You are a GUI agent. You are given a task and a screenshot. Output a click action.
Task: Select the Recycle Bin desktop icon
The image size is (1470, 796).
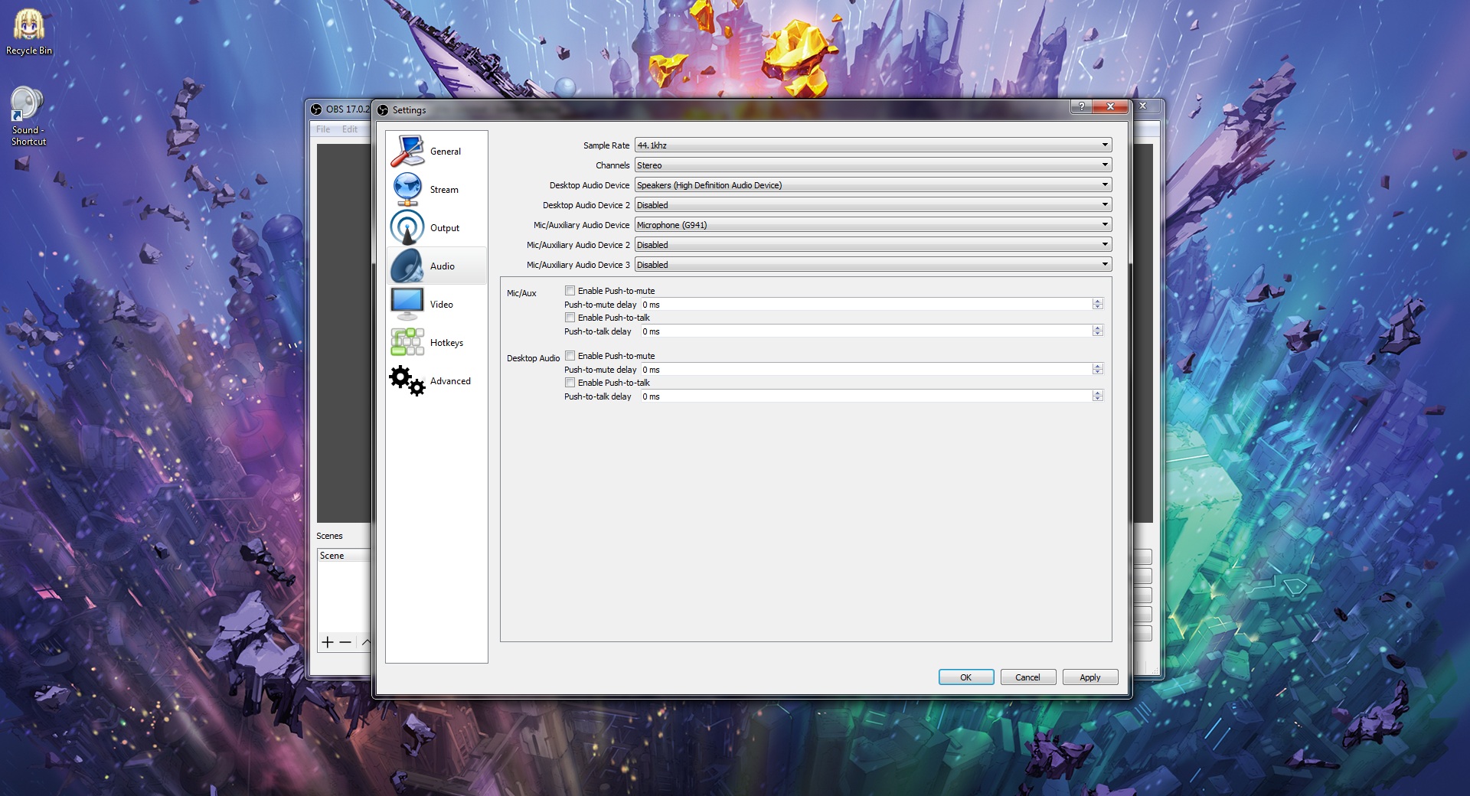pos(29,32)
